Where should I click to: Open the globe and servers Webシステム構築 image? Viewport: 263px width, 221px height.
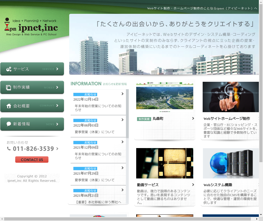pyautogui.click(x=231, y=163)
